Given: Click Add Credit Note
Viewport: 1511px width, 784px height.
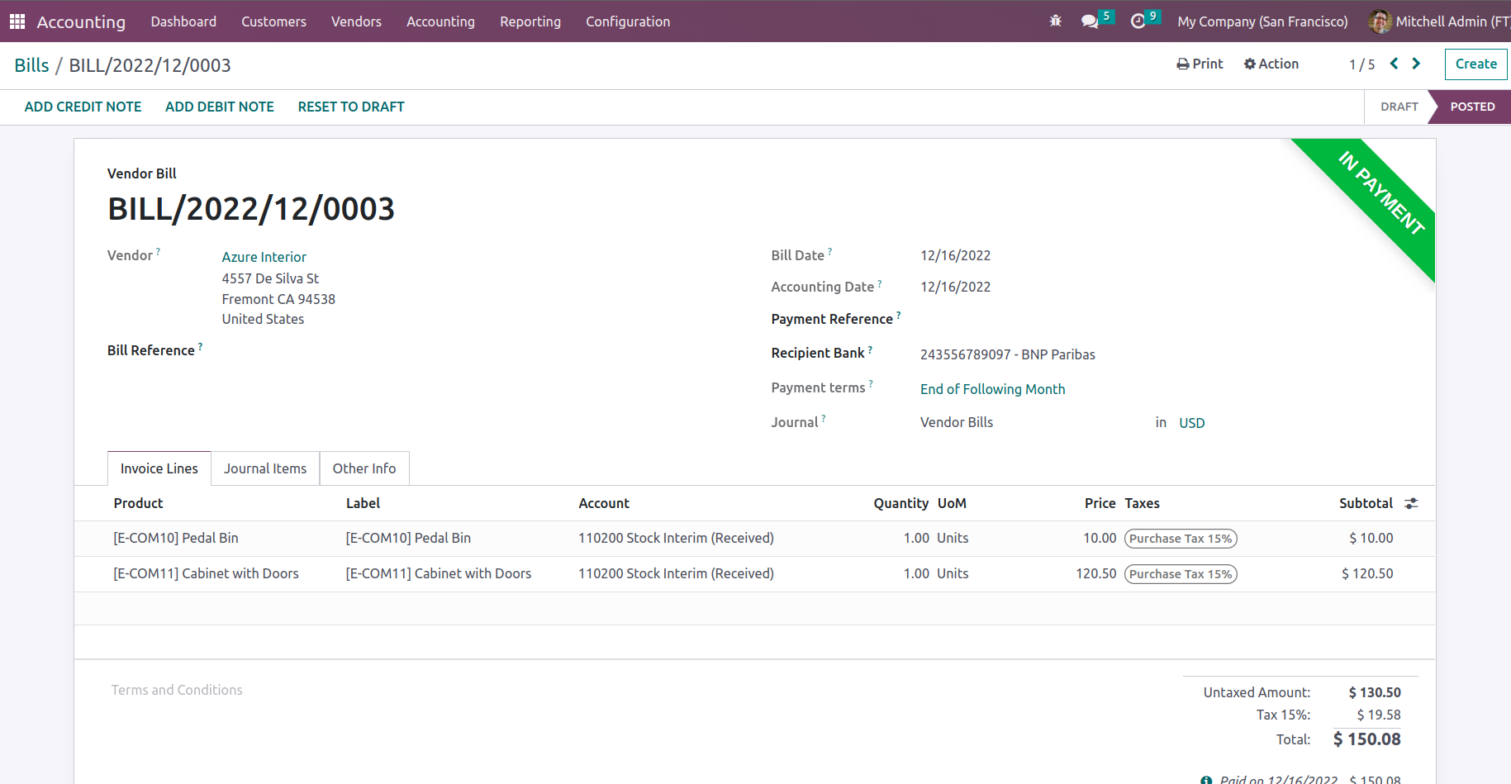Looking at the screenshot, I should [x=83, y=107].
